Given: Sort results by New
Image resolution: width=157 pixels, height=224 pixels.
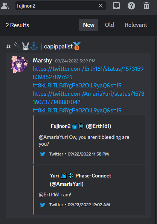Looking at the screenshot, I should point(88,25).
